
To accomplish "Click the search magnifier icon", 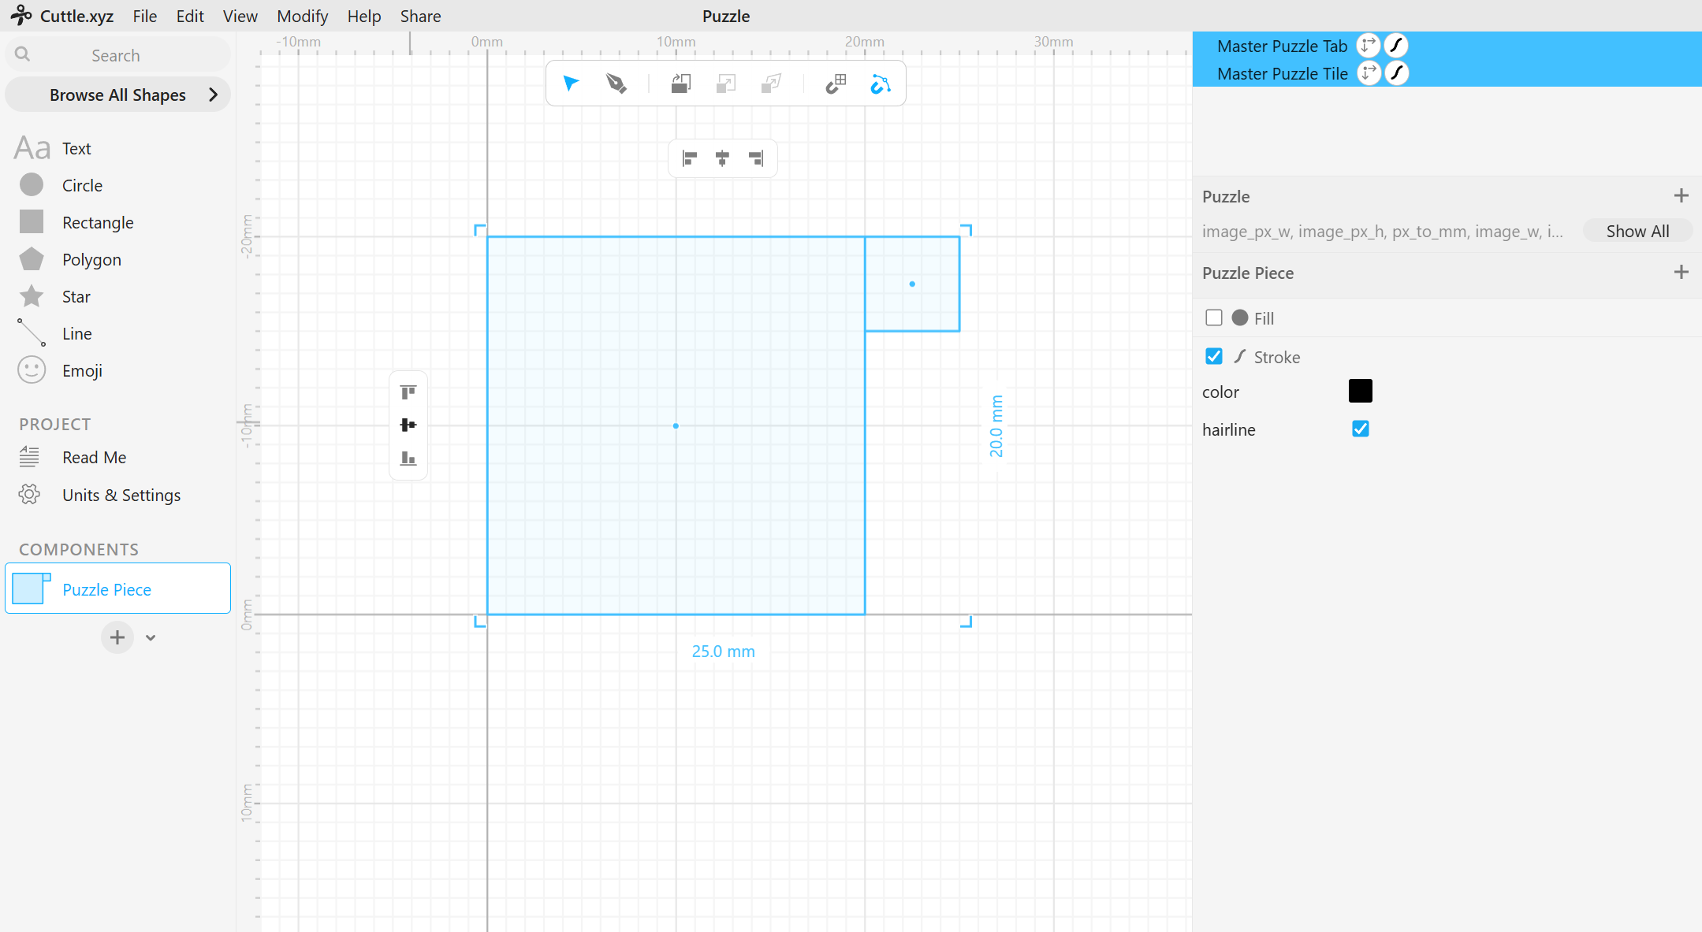I will tap(23, 54).
